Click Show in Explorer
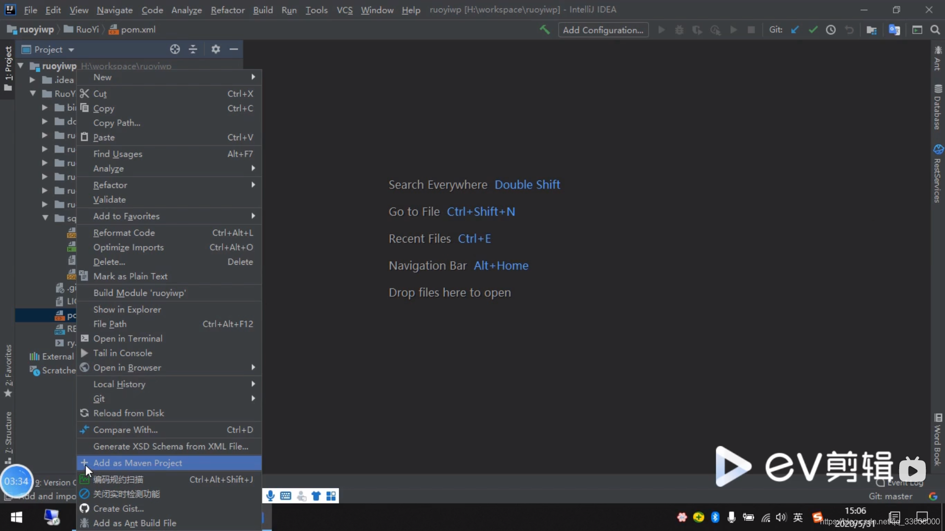 coord(169,309)
